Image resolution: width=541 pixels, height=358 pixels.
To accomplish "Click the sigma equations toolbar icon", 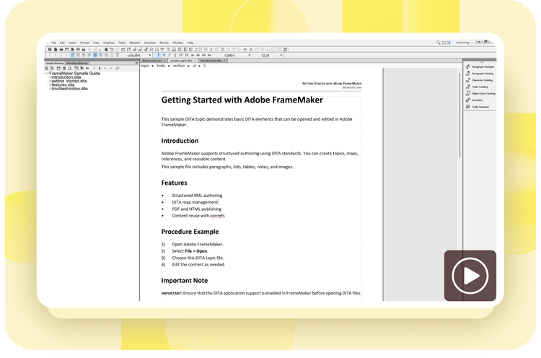I will (185, 49).
